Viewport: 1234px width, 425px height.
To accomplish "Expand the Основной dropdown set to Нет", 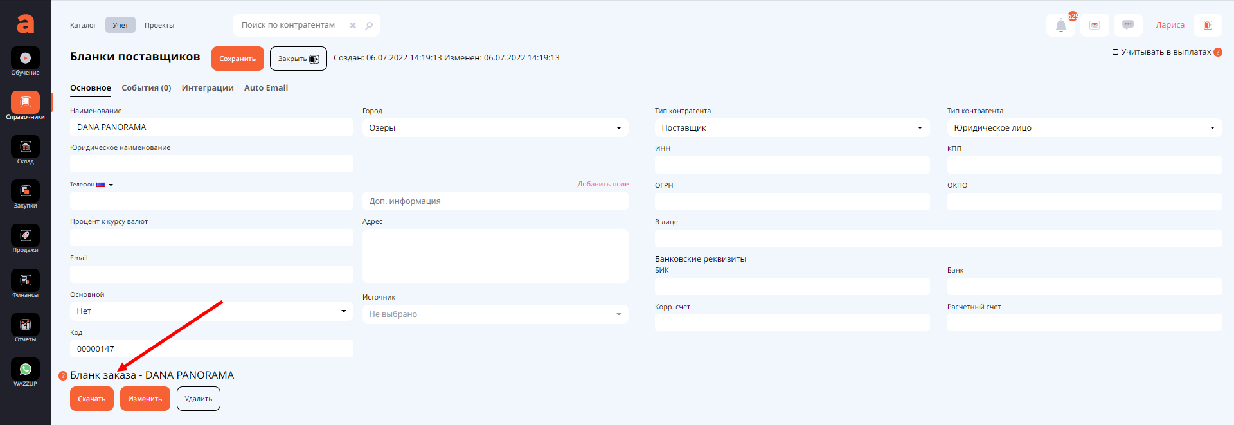I will point(211,311).
